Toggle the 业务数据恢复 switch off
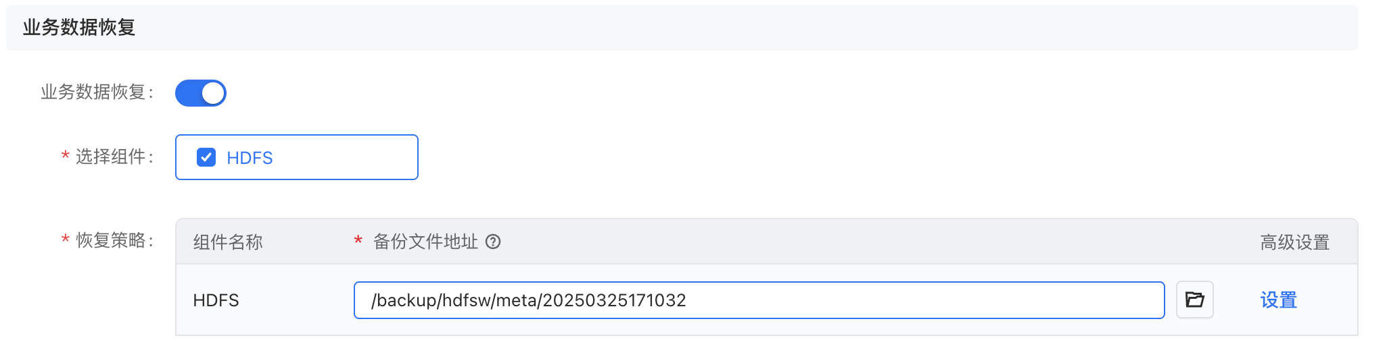This screenshot has height=340, width=1385. click(200, 93)
